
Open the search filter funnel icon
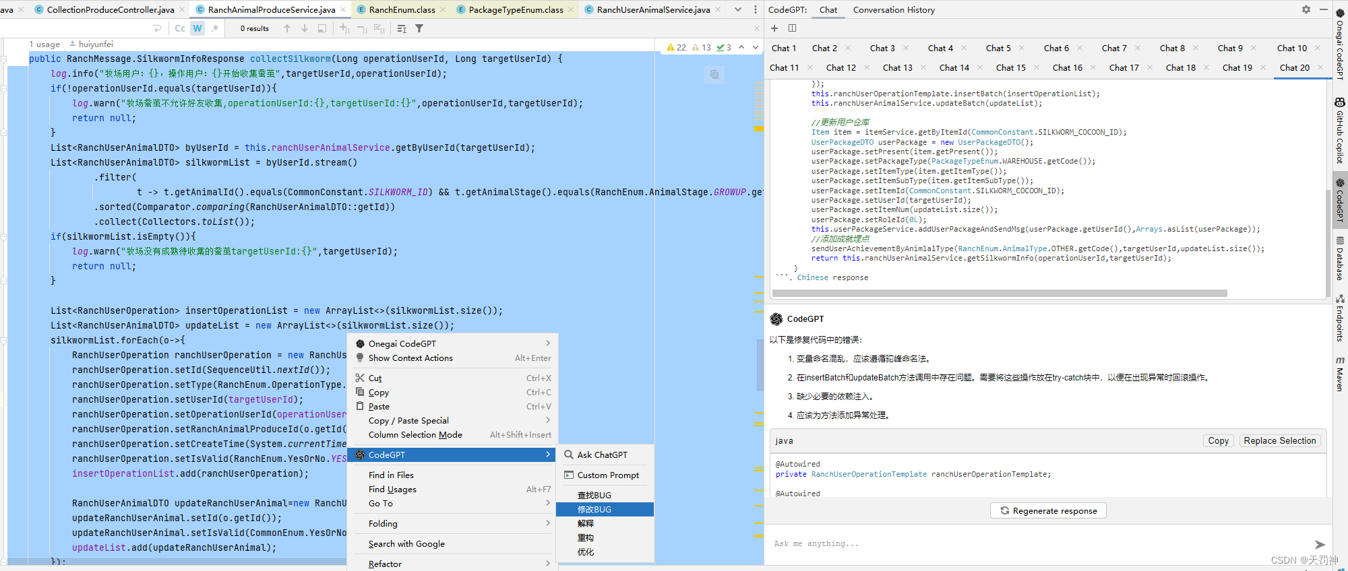419,28
